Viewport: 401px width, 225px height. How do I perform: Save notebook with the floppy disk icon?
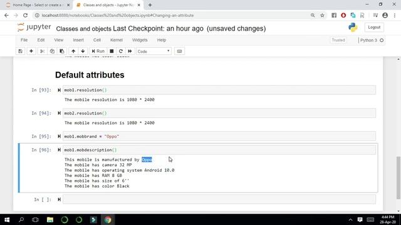click(x=20, y=51)
